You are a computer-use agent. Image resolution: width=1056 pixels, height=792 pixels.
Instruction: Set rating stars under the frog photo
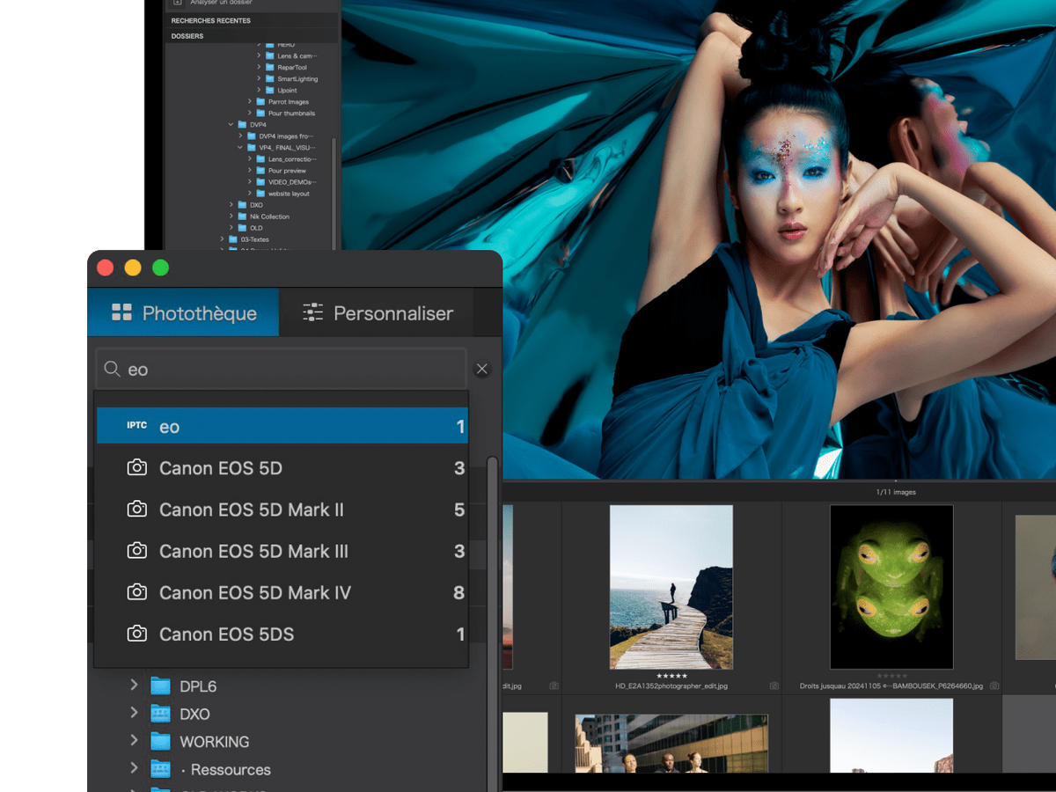[891, 676]
